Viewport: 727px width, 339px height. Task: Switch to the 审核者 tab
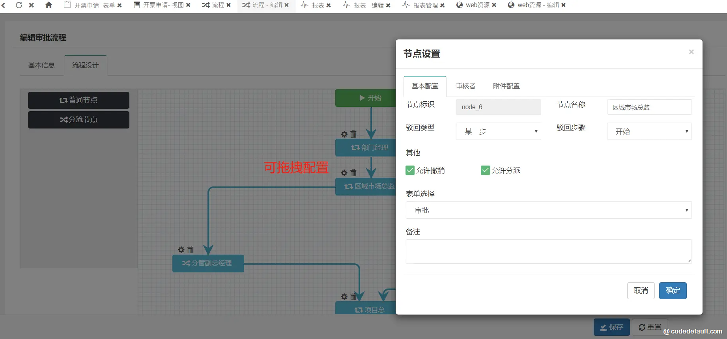pos(465,86)
